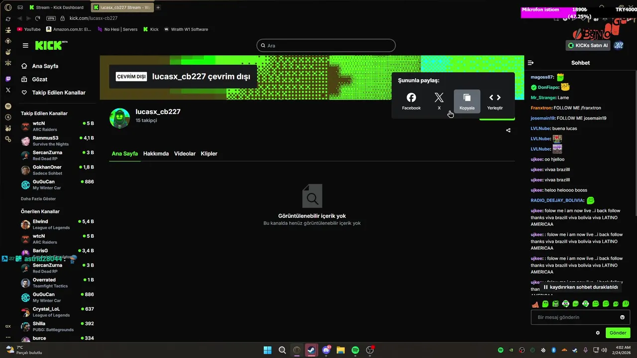Screen dimensions: 637x358
Task: Expand Daha Fazla Göster in followed channels
Action: 38,199
